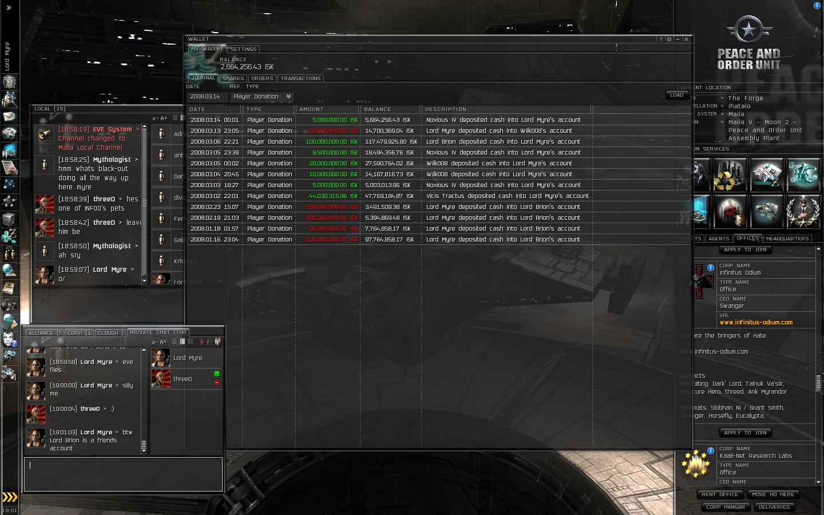Open the mail envelope icon in the sidebar

[x=9, y=116]
